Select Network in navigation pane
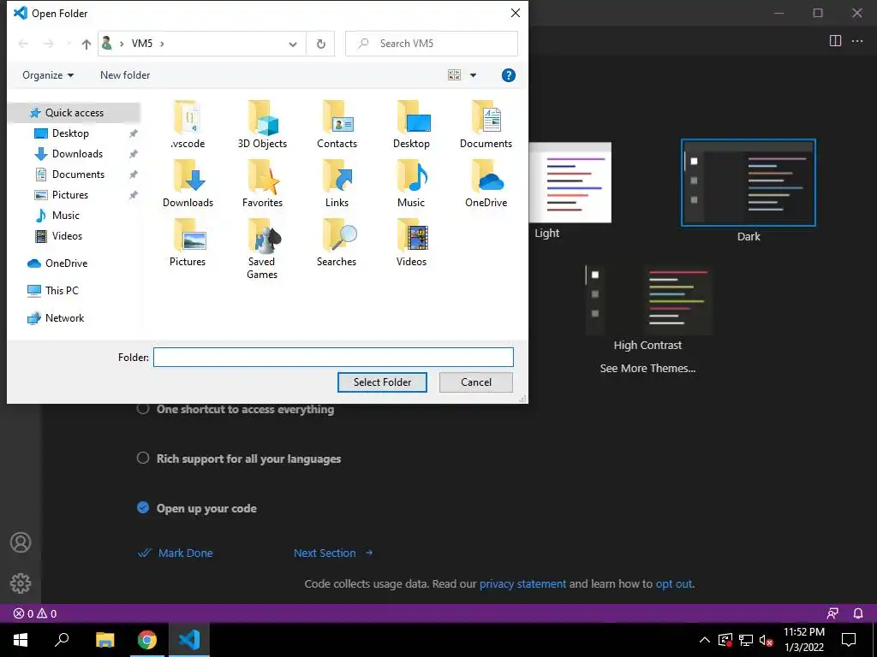Image resolution: width=877 pixels, height=657 pixels. pos(64,318)
